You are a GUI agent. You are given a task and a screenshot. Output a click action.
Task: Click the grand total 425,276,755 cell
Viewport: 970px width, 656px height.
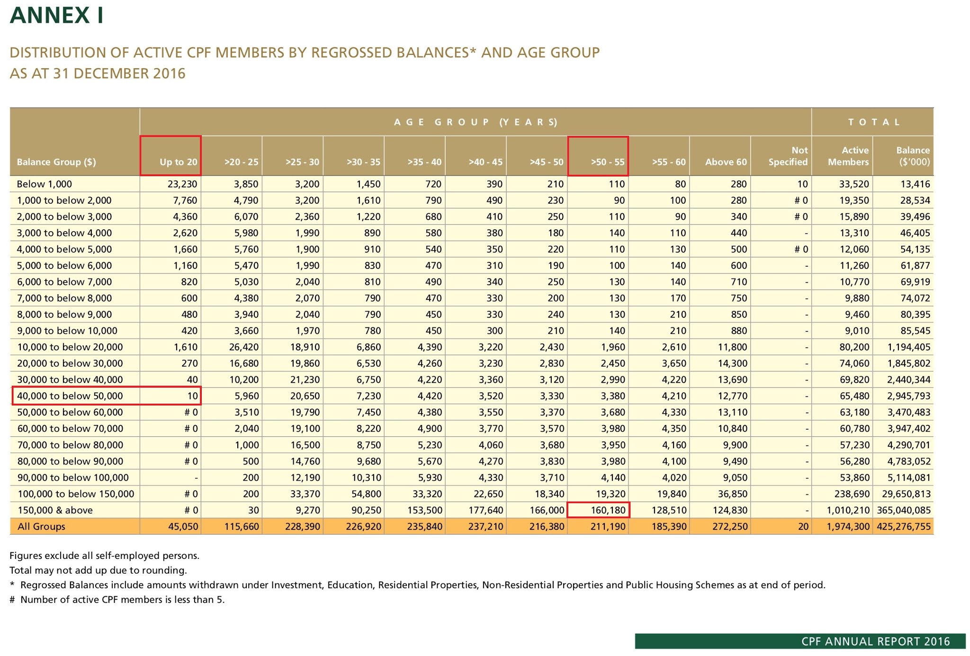(x=904, y=527)
